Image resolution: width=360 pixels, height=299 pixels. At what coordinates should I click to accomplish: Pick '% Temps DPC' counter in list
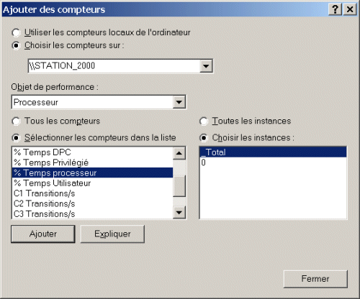(92, 152)
